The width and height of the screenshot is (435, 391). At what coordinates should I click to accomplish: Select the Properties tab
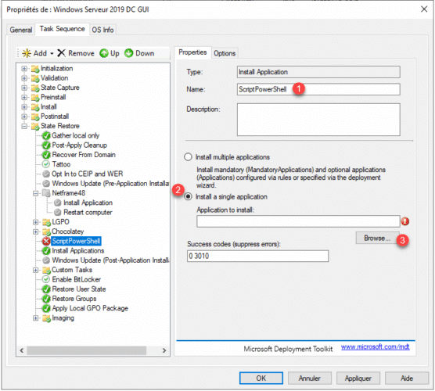(192, 52)
